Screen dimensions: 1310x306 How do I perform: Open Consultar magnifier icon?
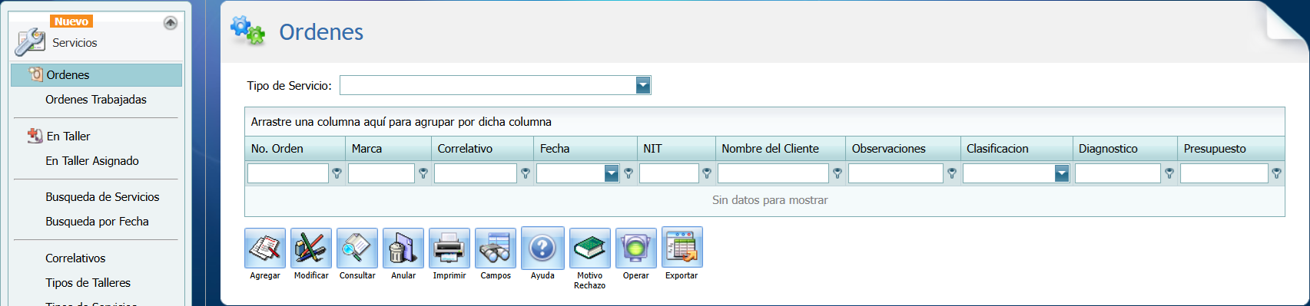tap(357, 248)
